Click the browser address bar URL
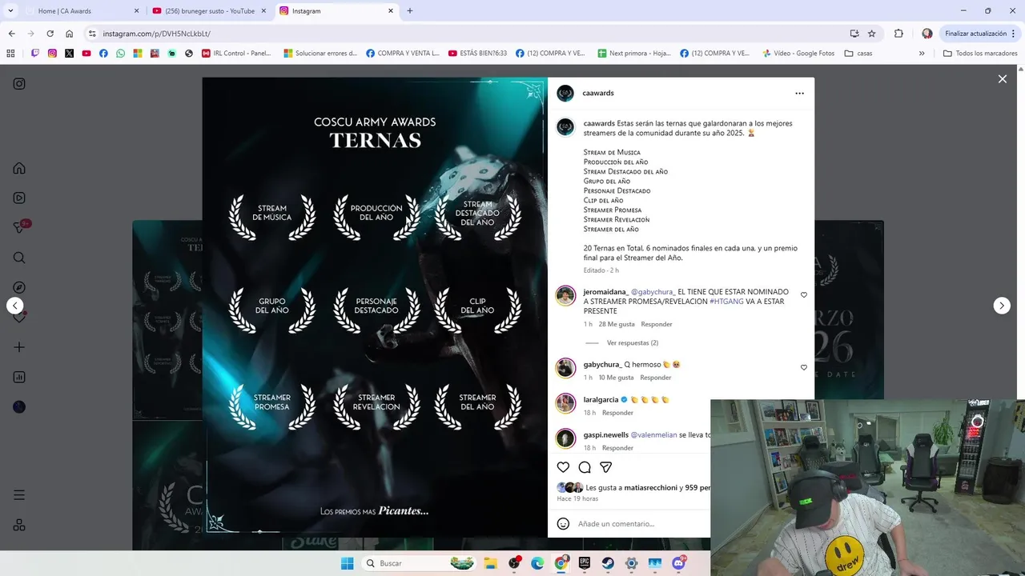The image size is (1025, 576). (x=157, y=34)
